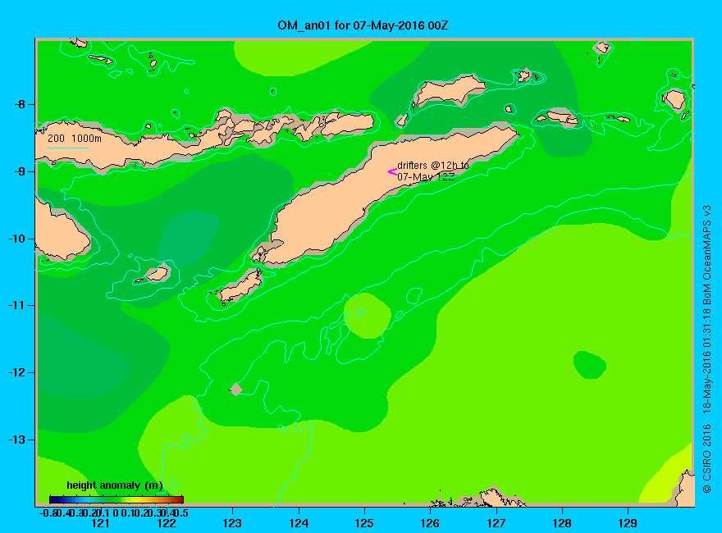Click the vertical '18-May-2016 01:31:18' timestamp

tap(706, 359)
